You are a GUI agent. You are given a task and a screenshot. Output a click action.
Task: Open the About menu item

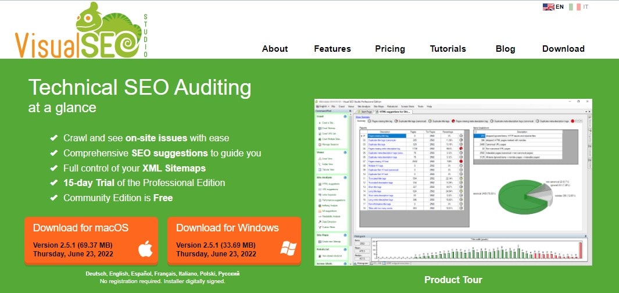[275, 49]
